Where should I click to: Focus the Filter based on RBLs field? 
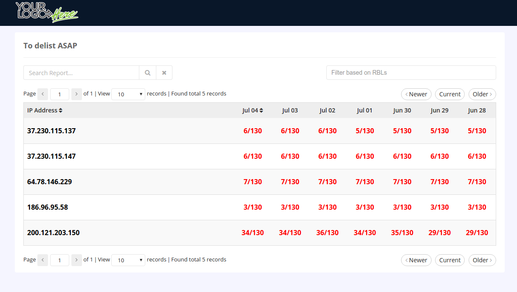(x=411, y=73)
